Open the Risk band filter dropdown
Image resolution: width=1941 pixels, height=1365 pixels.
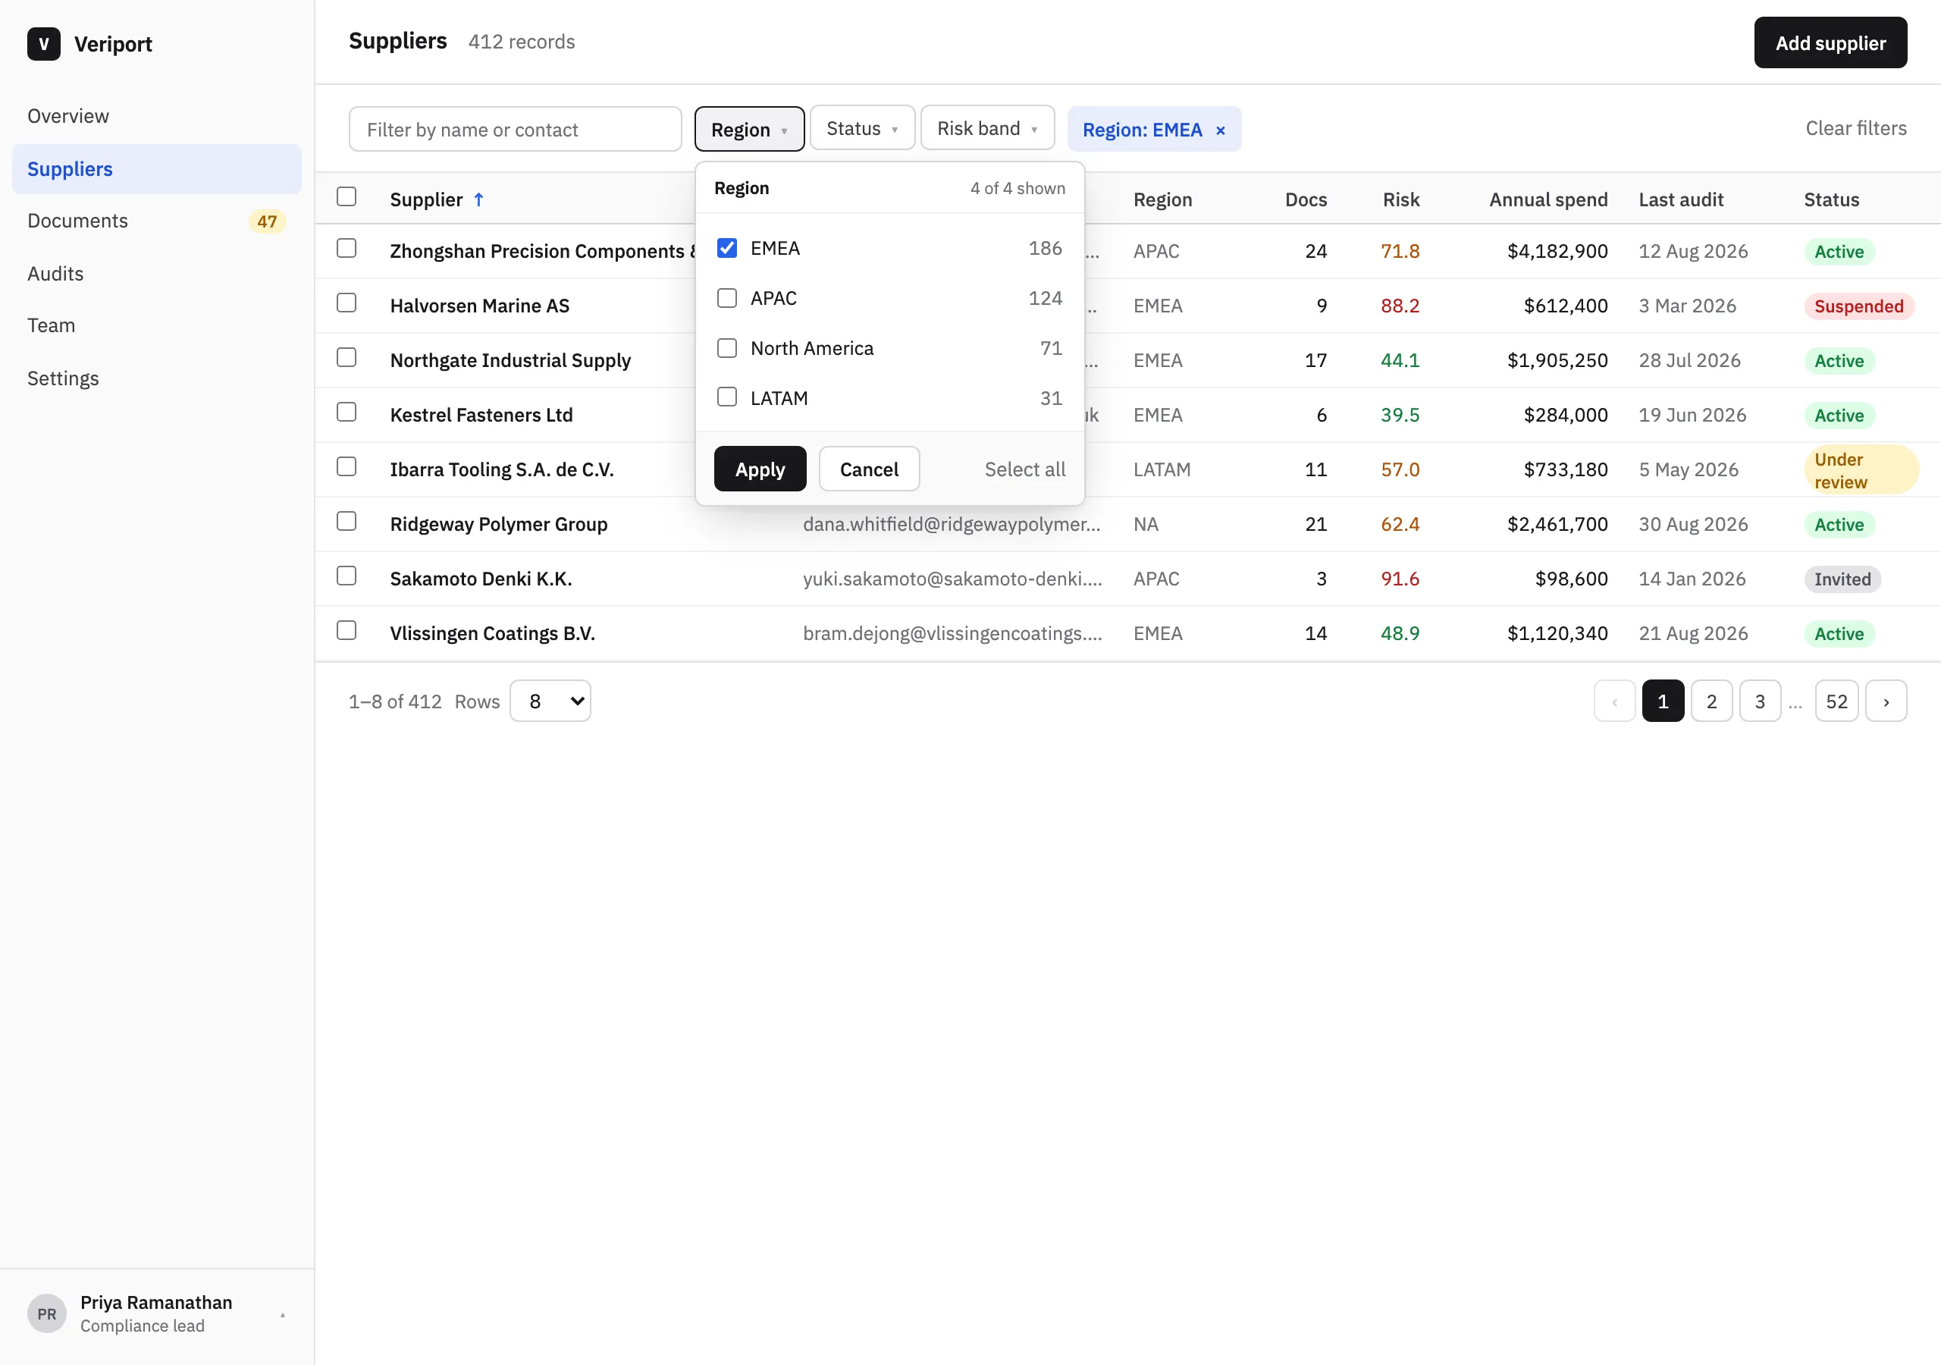pos(987,129)
